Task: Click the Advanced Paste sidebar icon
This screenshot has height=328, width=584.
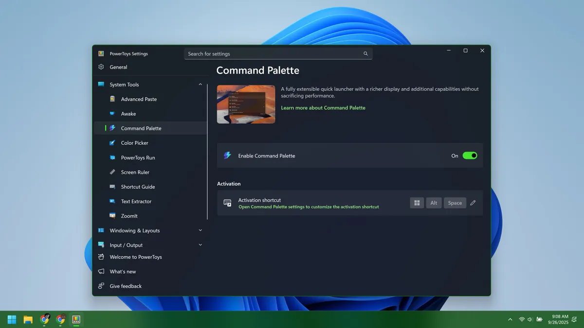Action: [112, 99]
